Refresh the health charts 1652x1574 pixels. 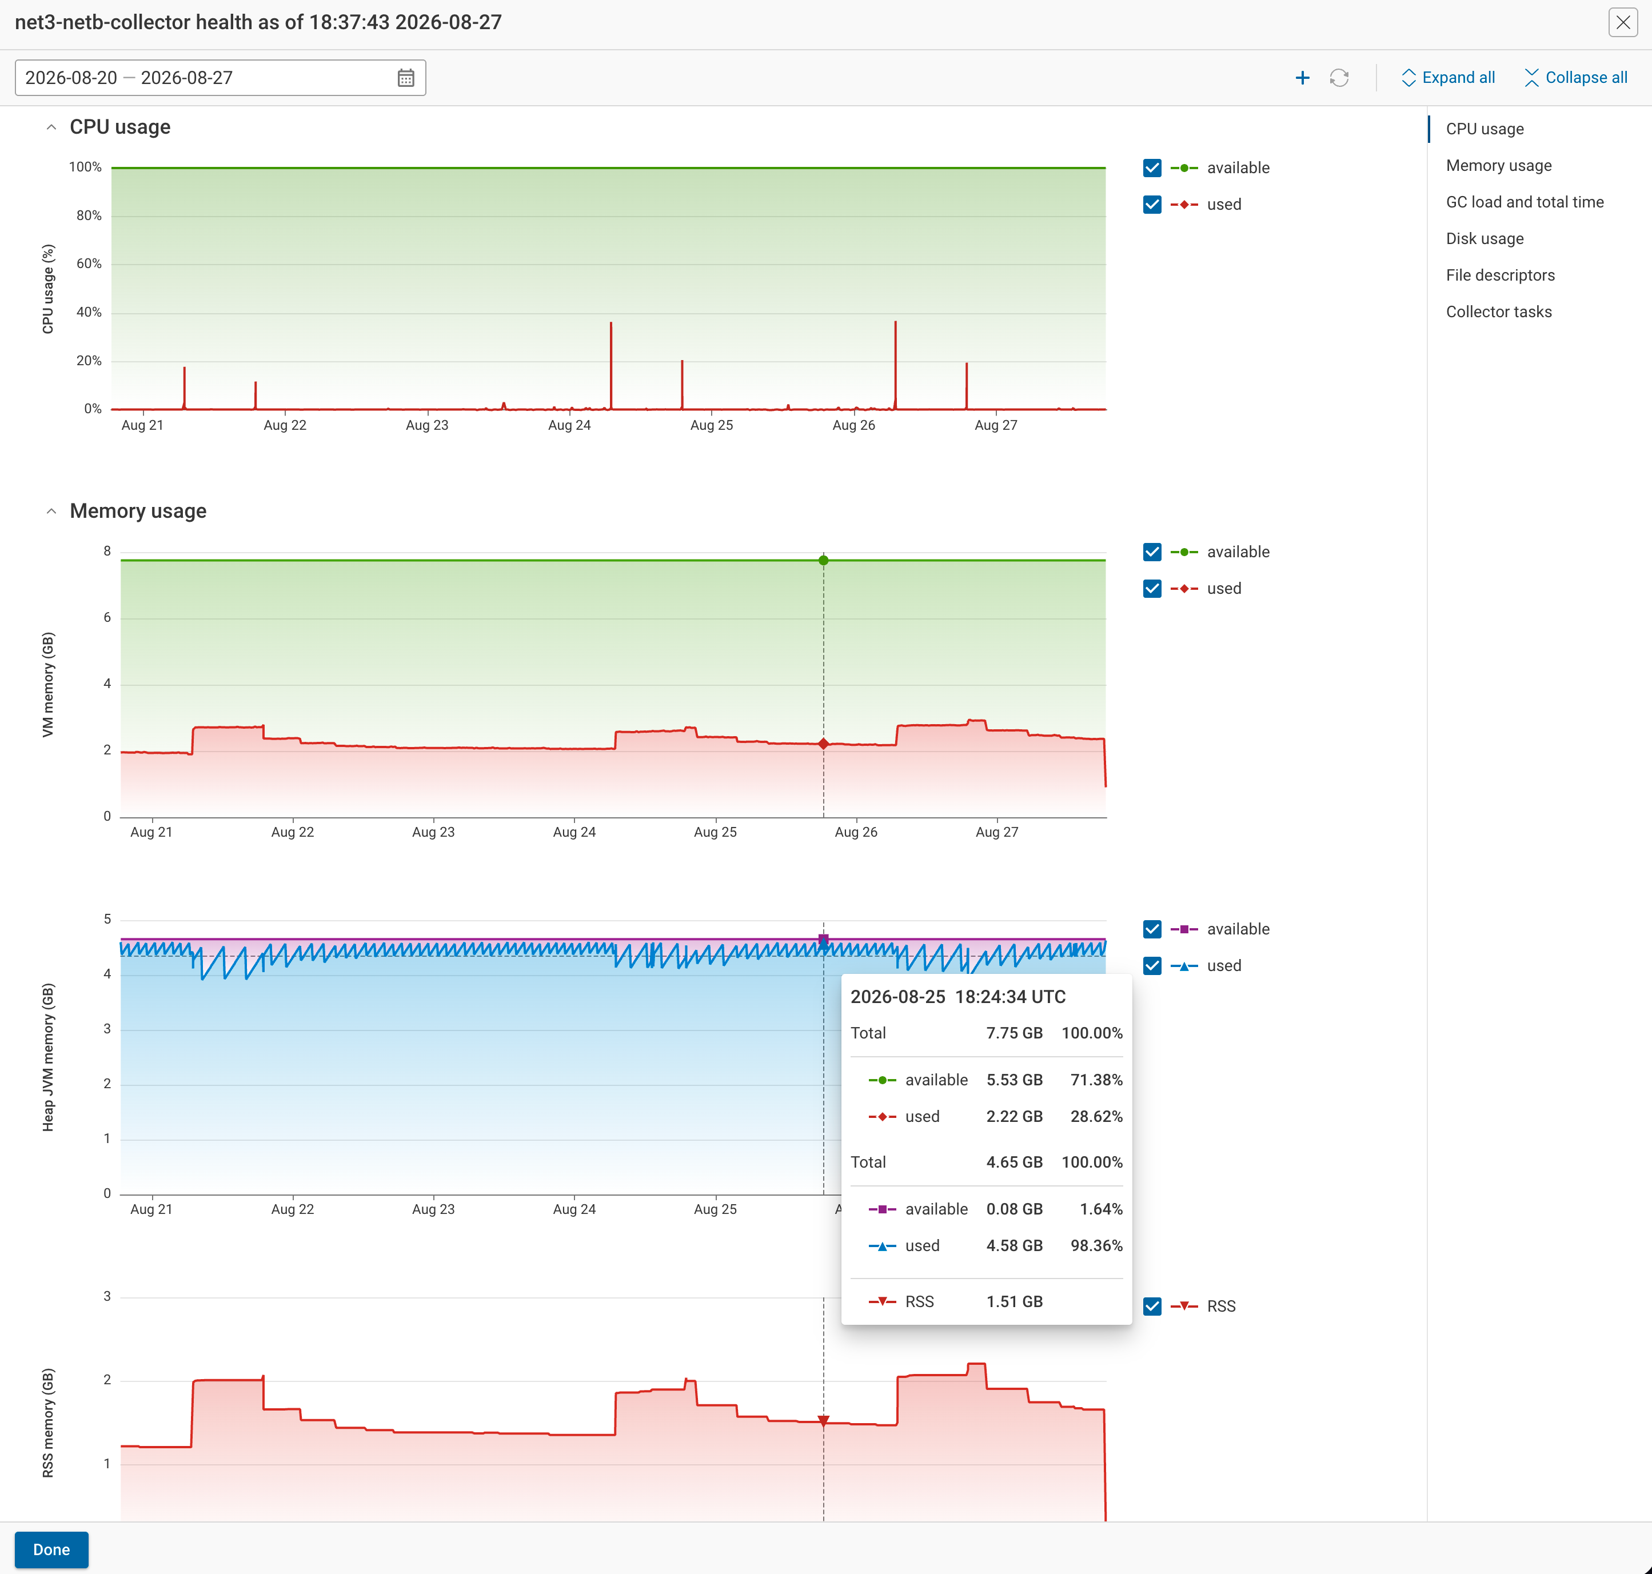click(x=1339, y=78)
